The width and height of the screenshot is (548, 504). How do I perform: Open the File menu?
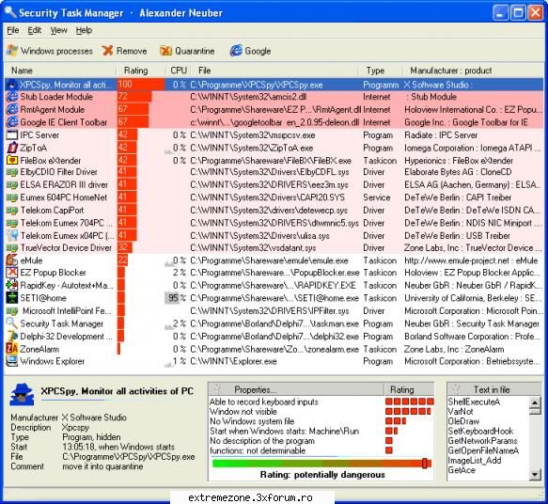[x=13, y=30]
